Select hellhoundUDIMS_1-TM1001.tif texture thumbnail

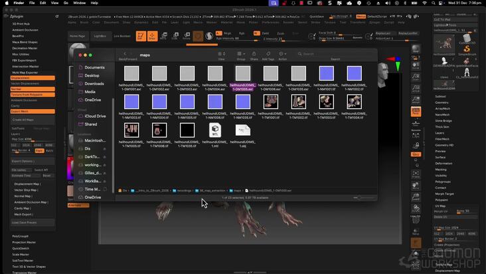point(271,102)
